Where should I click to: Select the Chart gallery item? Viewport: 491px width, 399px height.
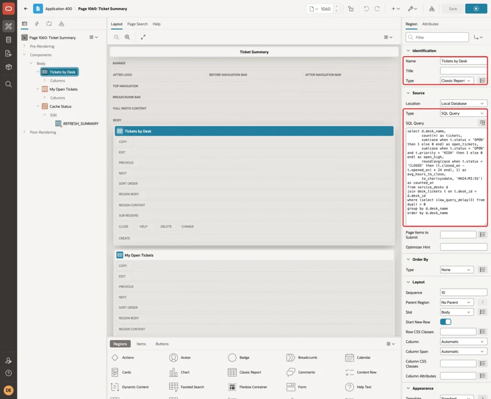coord(179,372)
